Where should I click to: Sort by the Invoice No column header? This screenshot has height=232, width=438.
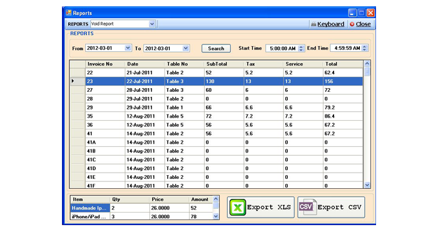104,64
